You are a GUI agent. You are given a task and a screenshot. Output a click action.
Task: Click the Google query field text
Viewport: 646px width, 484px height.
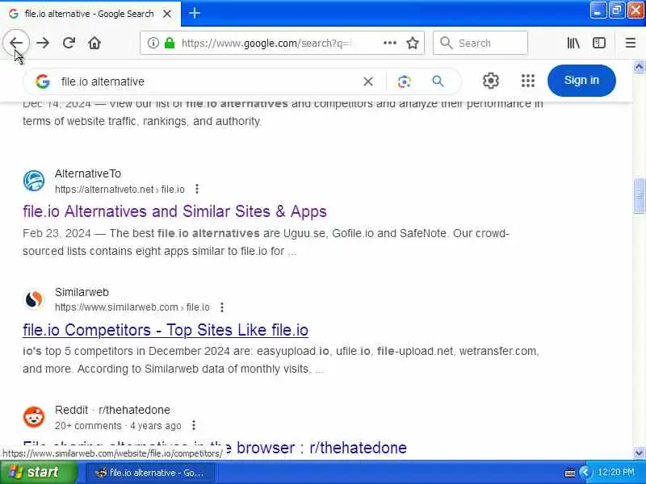[103, 81]
